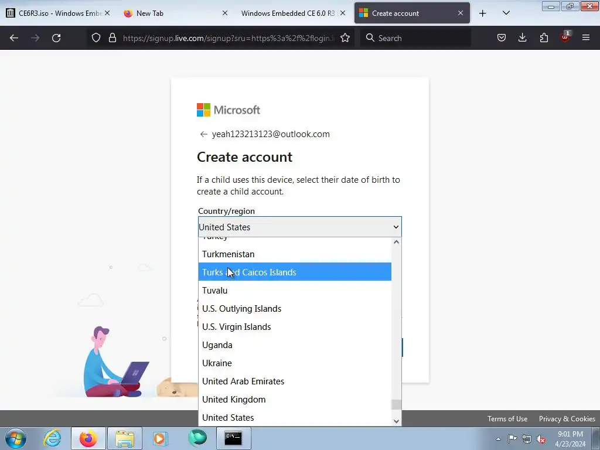Open the Command Prompt taskbar window

(233, 438)
